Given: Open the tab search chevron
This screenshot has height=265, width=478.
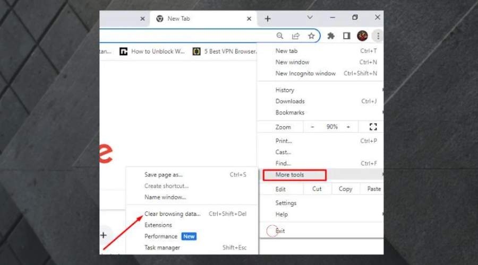Looking at the screenshot, I should point(310,17).
